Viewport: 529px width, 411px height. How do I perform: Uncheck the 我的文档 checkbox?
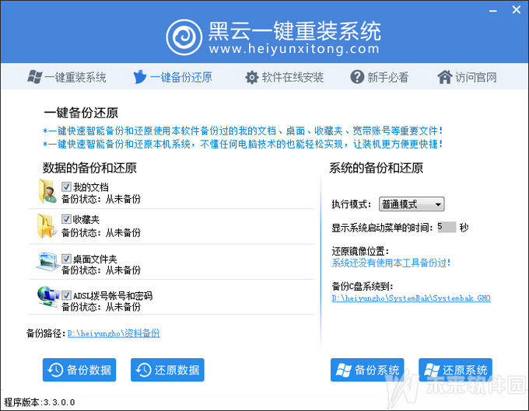[x=66, y=186]
